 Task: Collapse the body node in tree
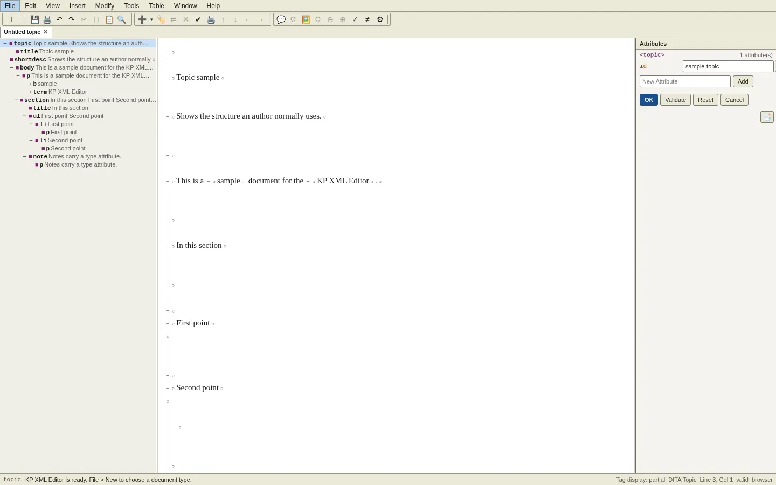pyautogui.click(x=11, y=67)
